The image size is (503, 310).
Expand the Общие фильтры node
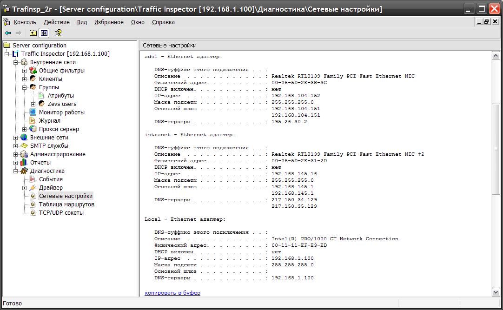[x=25, y=71]
